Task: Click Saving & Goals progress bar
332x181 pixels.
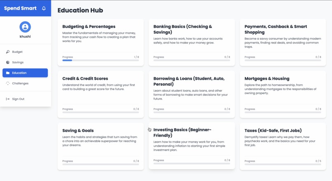Action: (101, 164)
